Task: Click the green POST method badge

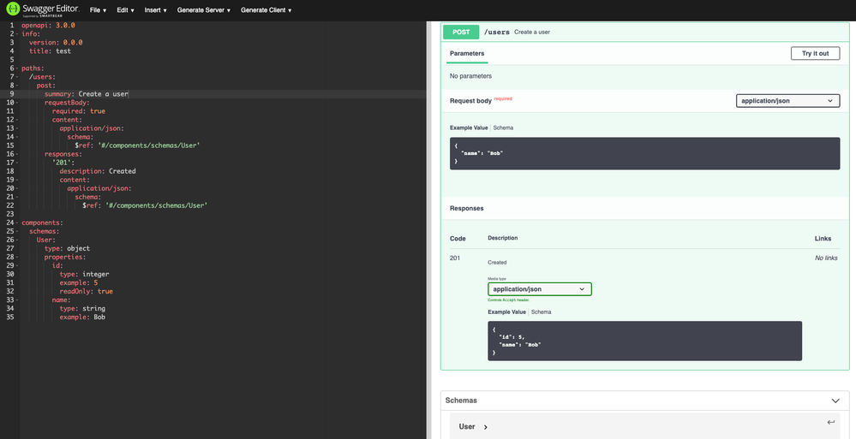Action: pos(460,32)
